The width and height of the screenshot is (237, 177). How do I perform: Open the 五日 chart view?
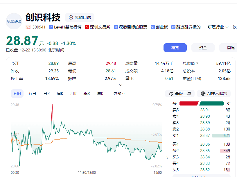tap(32, 94)
